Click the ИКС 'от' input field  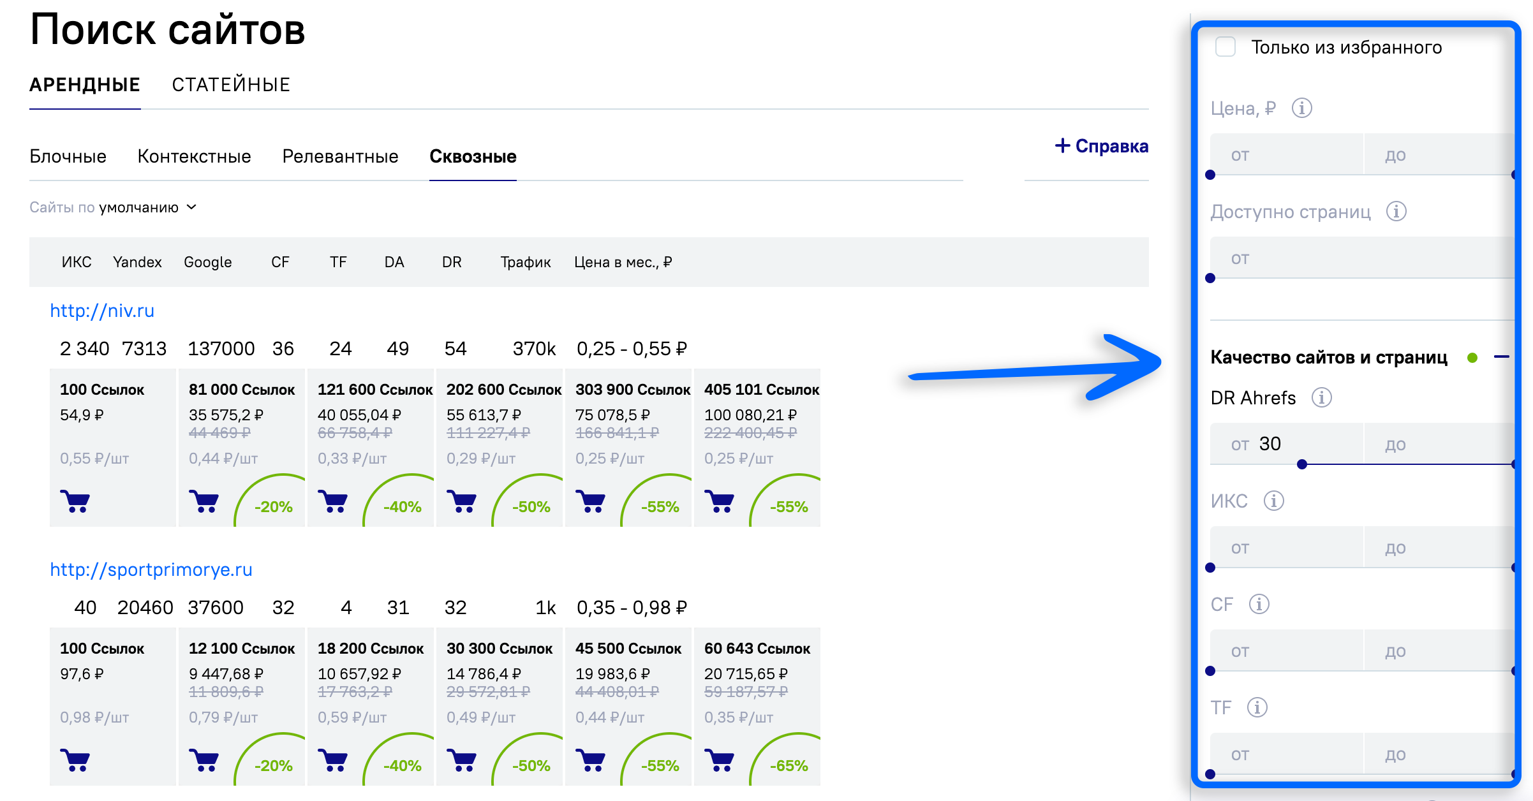pos(1286,547)
